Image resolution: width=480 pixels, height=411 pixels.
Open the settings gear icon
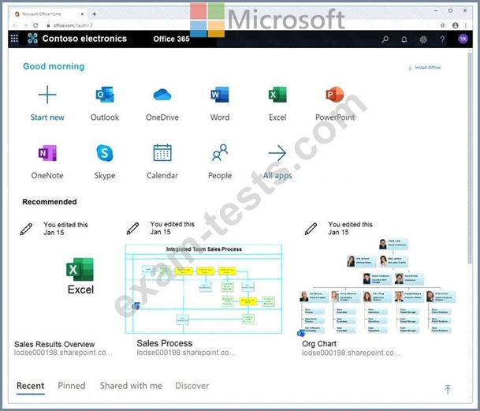423,39
